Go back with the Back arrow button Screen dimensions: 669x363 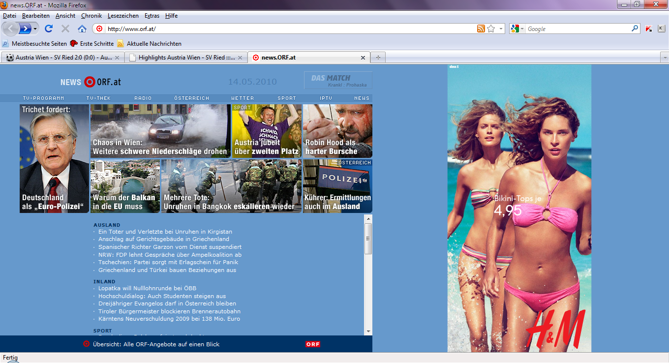[9, 29]
